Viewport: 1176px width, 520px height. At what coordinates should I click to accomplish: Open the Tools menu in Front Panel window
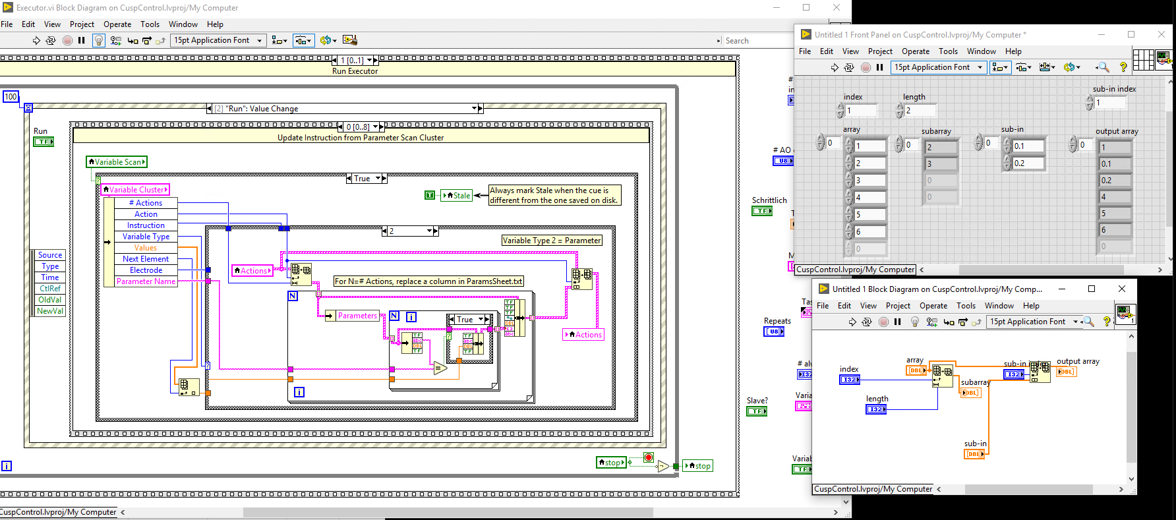948,51
